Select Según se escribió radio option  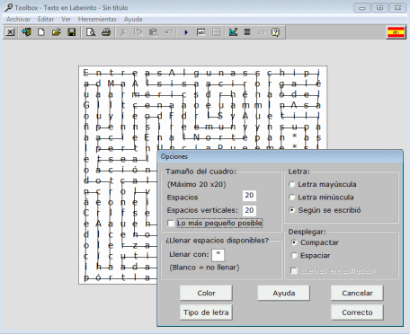point(292,210)
